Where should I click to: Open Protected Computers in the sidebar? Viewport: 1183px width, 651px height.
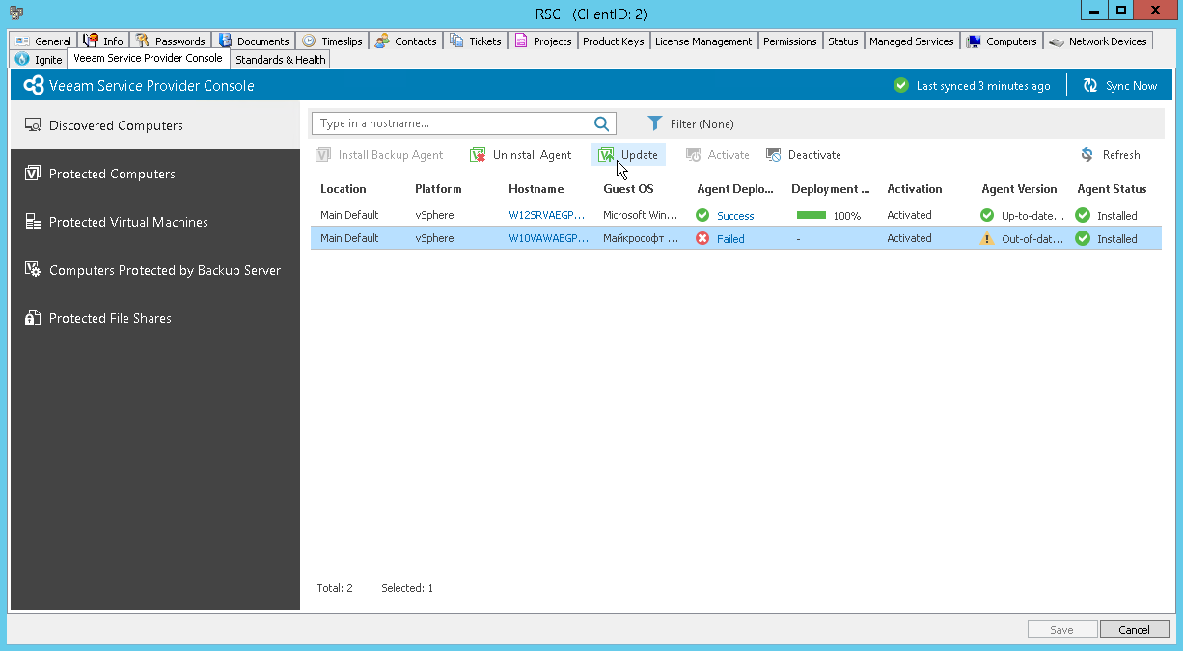(x=112, y=174)
